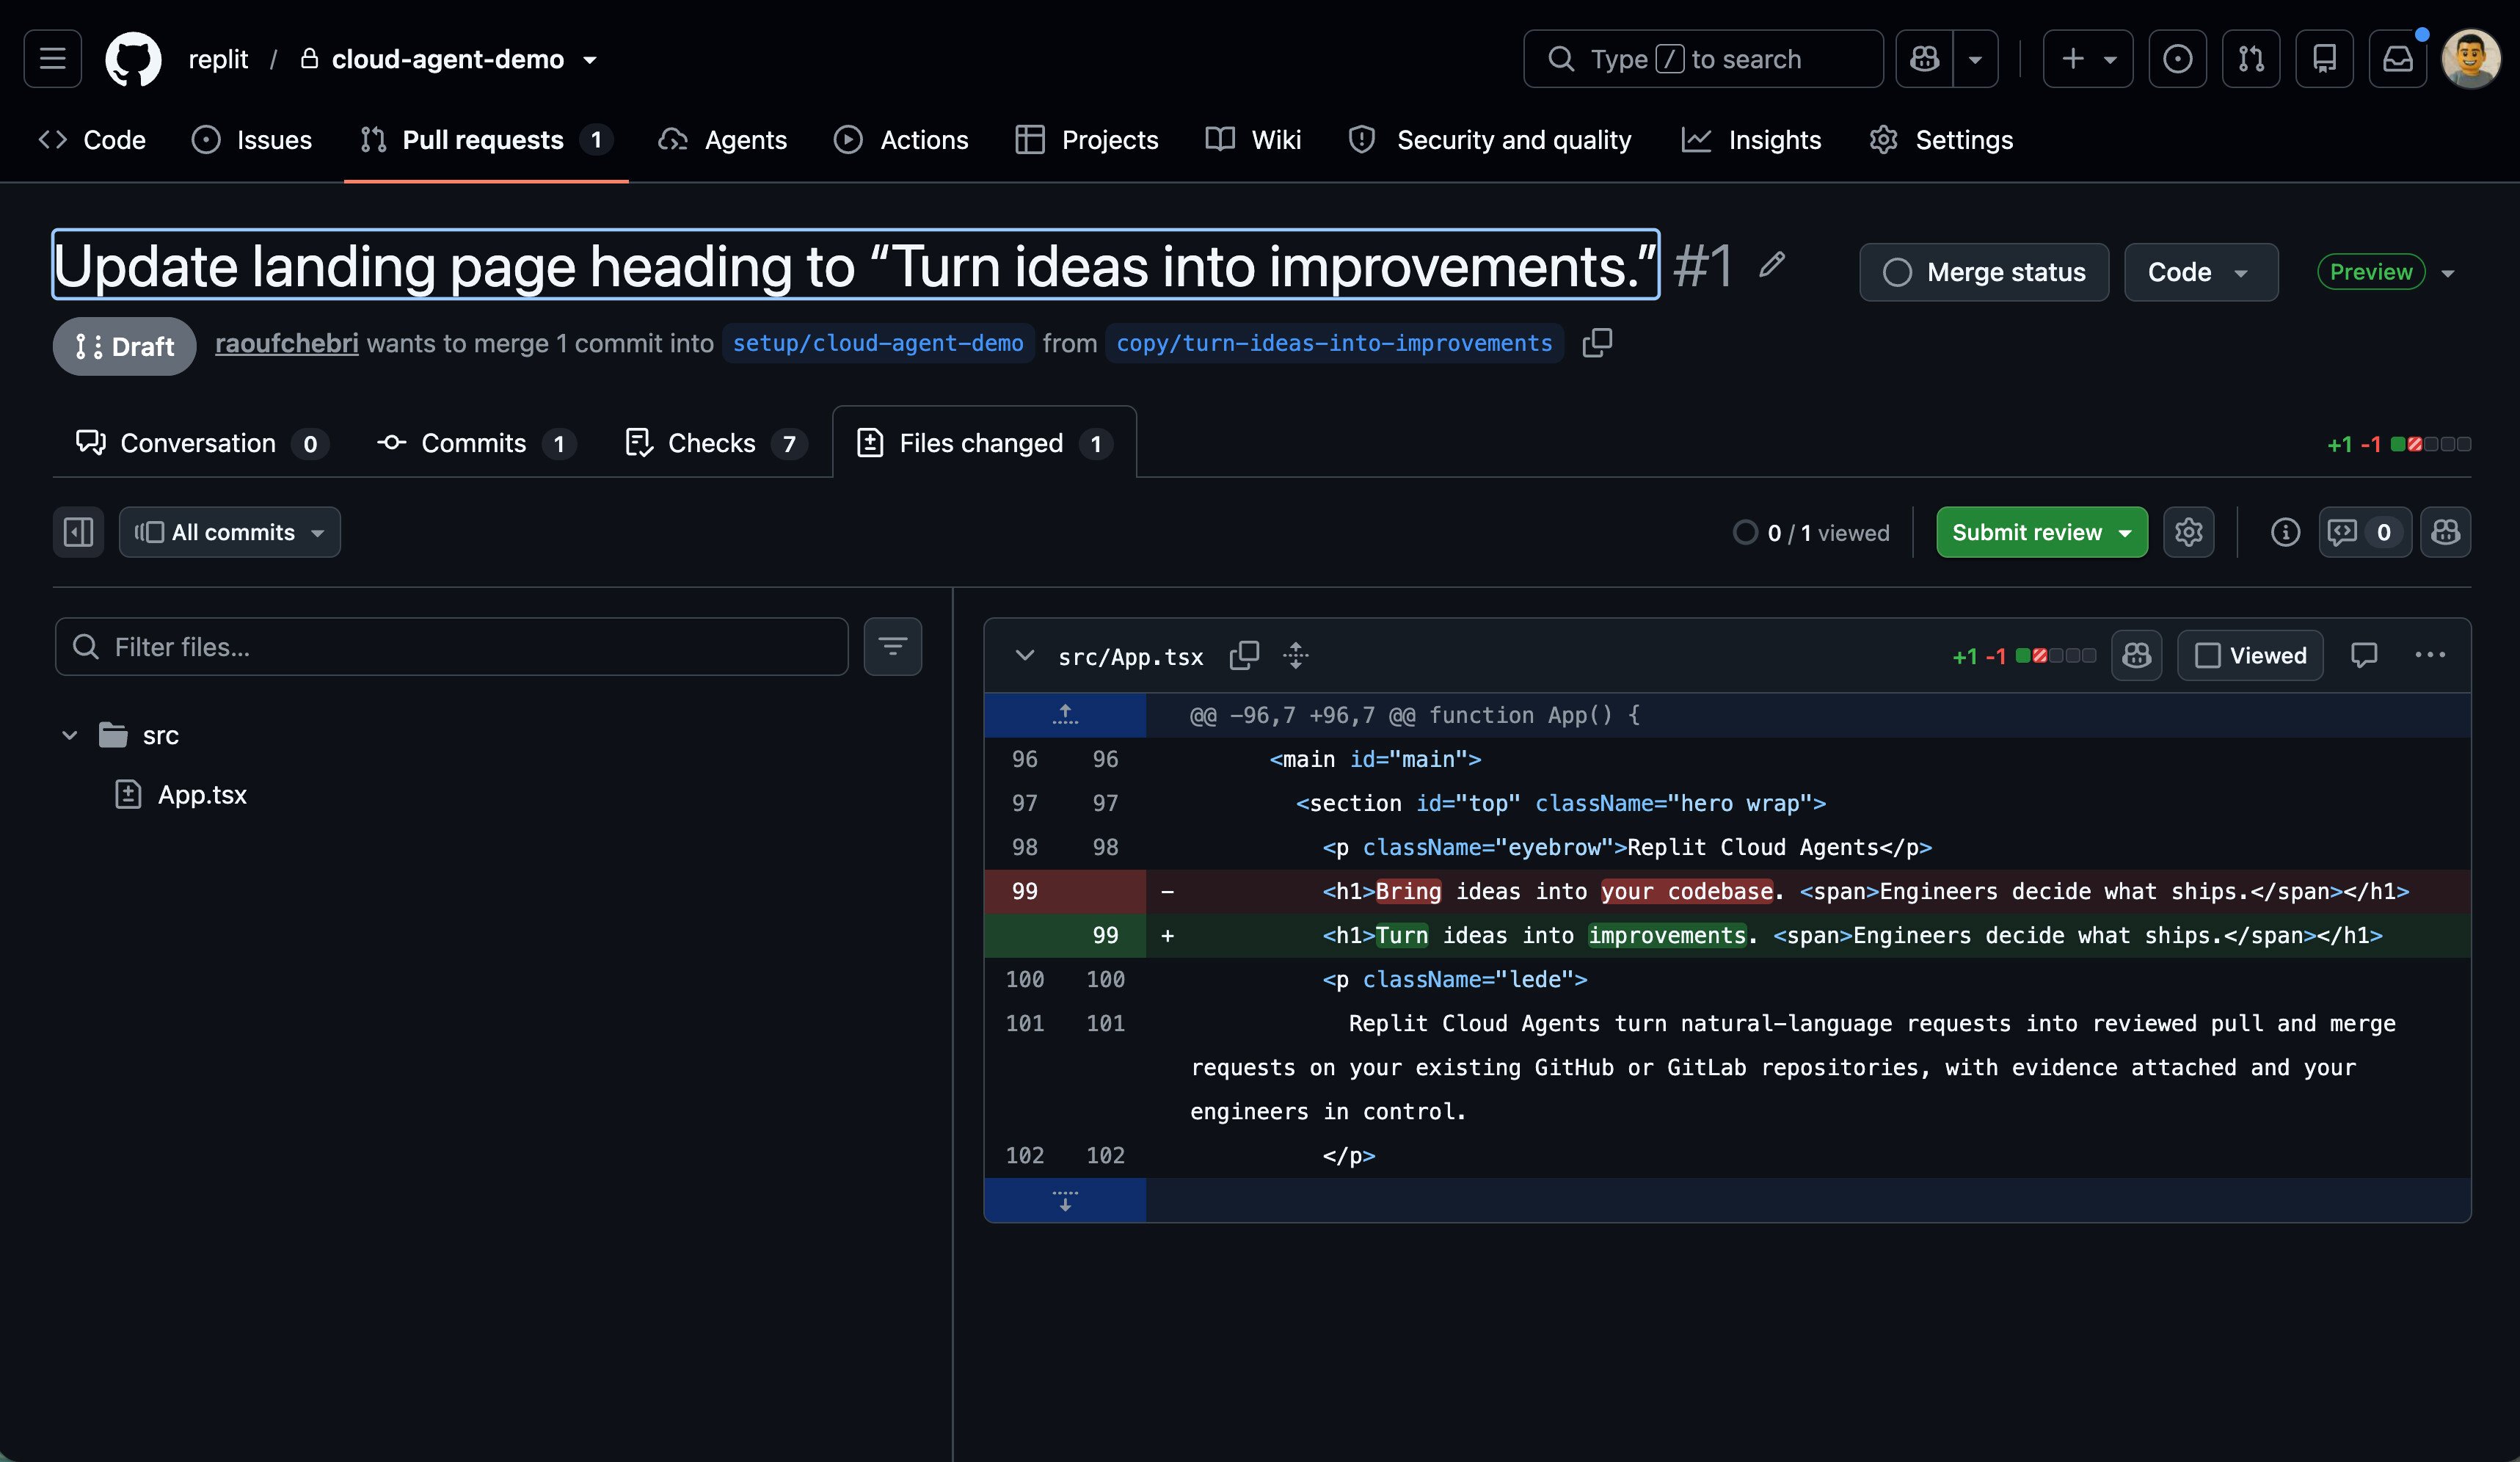Switch to the Commits tab
Image resolution: width=2520 pixels, height=1462 pixels.
point(476,443)
